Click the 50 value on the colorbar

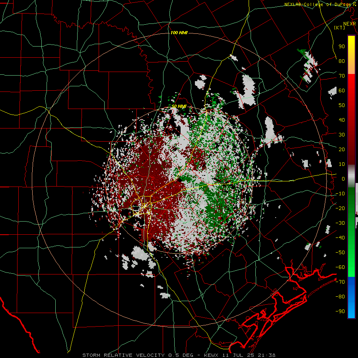tap(342, 105)
